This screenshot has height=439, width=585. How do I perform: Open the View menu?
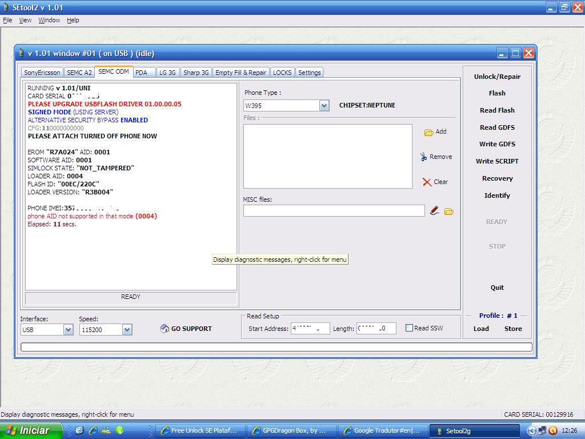click(x=25, y=20)
